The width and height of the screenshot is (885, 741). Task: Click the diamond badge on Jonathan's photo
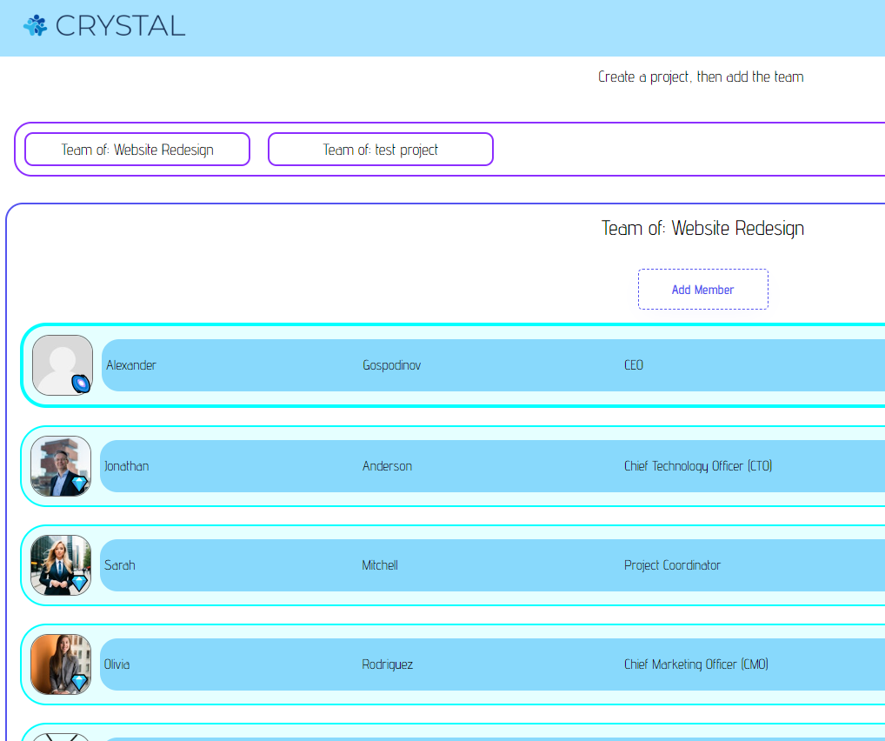tap(79, 484)
